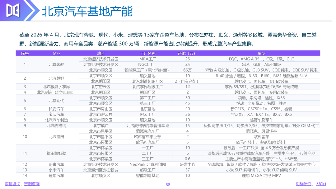Select the 蔚来汽车 company cell

(56, 164)
